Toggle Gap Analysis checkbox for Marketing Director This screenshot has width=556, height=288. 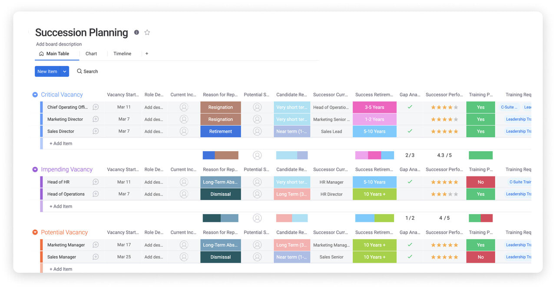410,119
